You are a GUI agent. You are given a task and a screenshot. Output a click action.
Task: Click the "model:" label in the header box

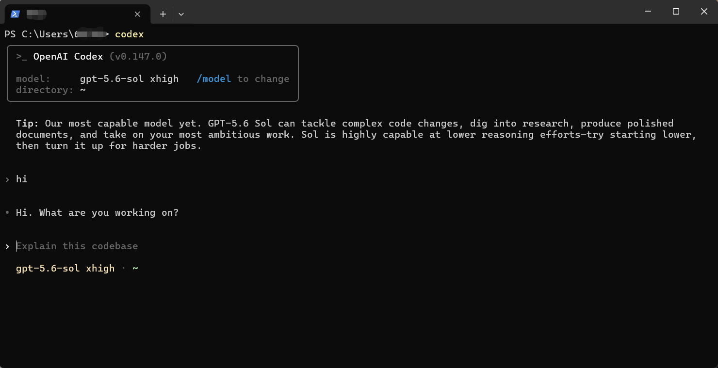point(33,79)
